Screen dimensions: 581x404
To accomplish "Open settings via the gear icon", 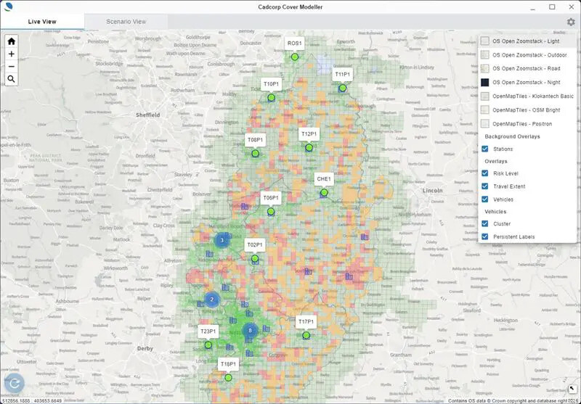I will [571, 22].
